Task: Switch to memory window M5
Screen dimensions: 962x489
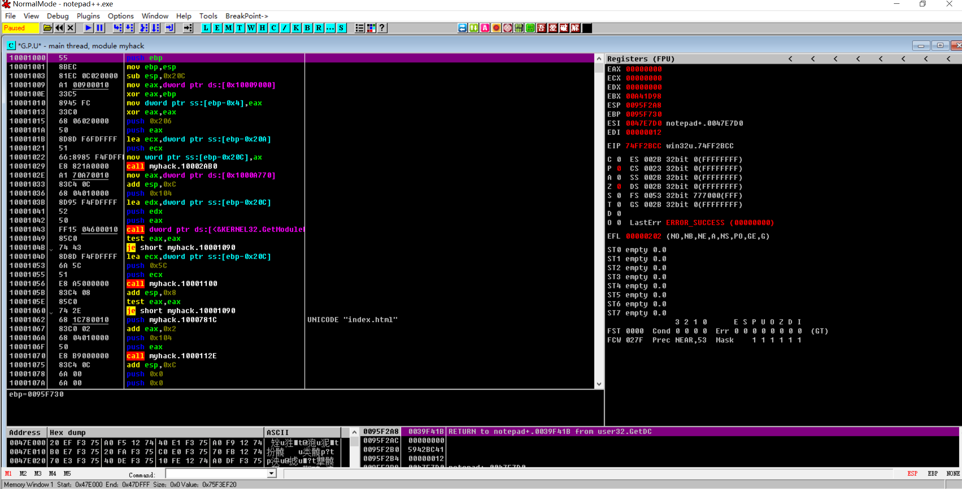Action: point(67,473)
